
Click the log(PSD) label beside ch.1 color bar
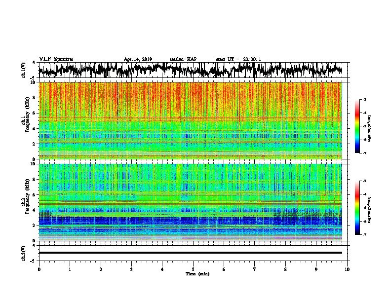(370, 129)
